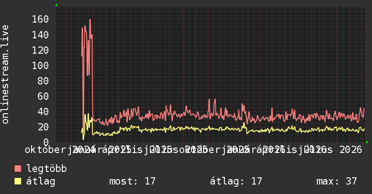Click the yellow átlag legend swatch

[18, 181]
